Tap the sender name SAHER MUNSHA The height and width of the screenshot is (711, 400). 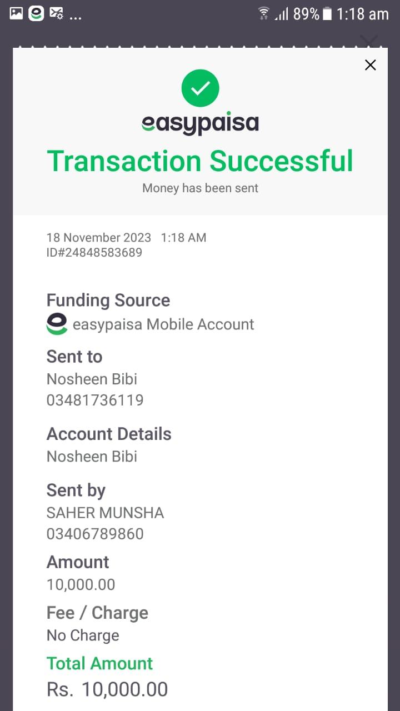(x=105, y=513)
